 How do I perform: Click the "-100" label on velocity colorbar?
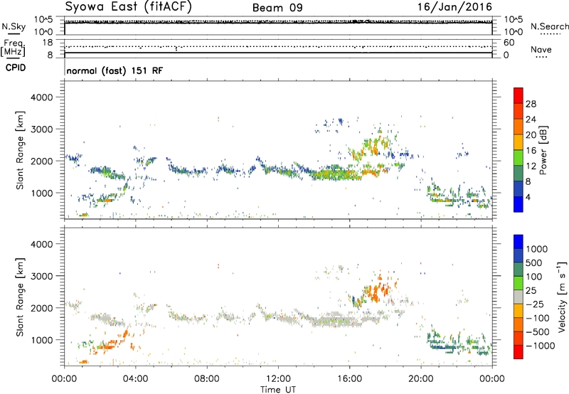point(538,318)
